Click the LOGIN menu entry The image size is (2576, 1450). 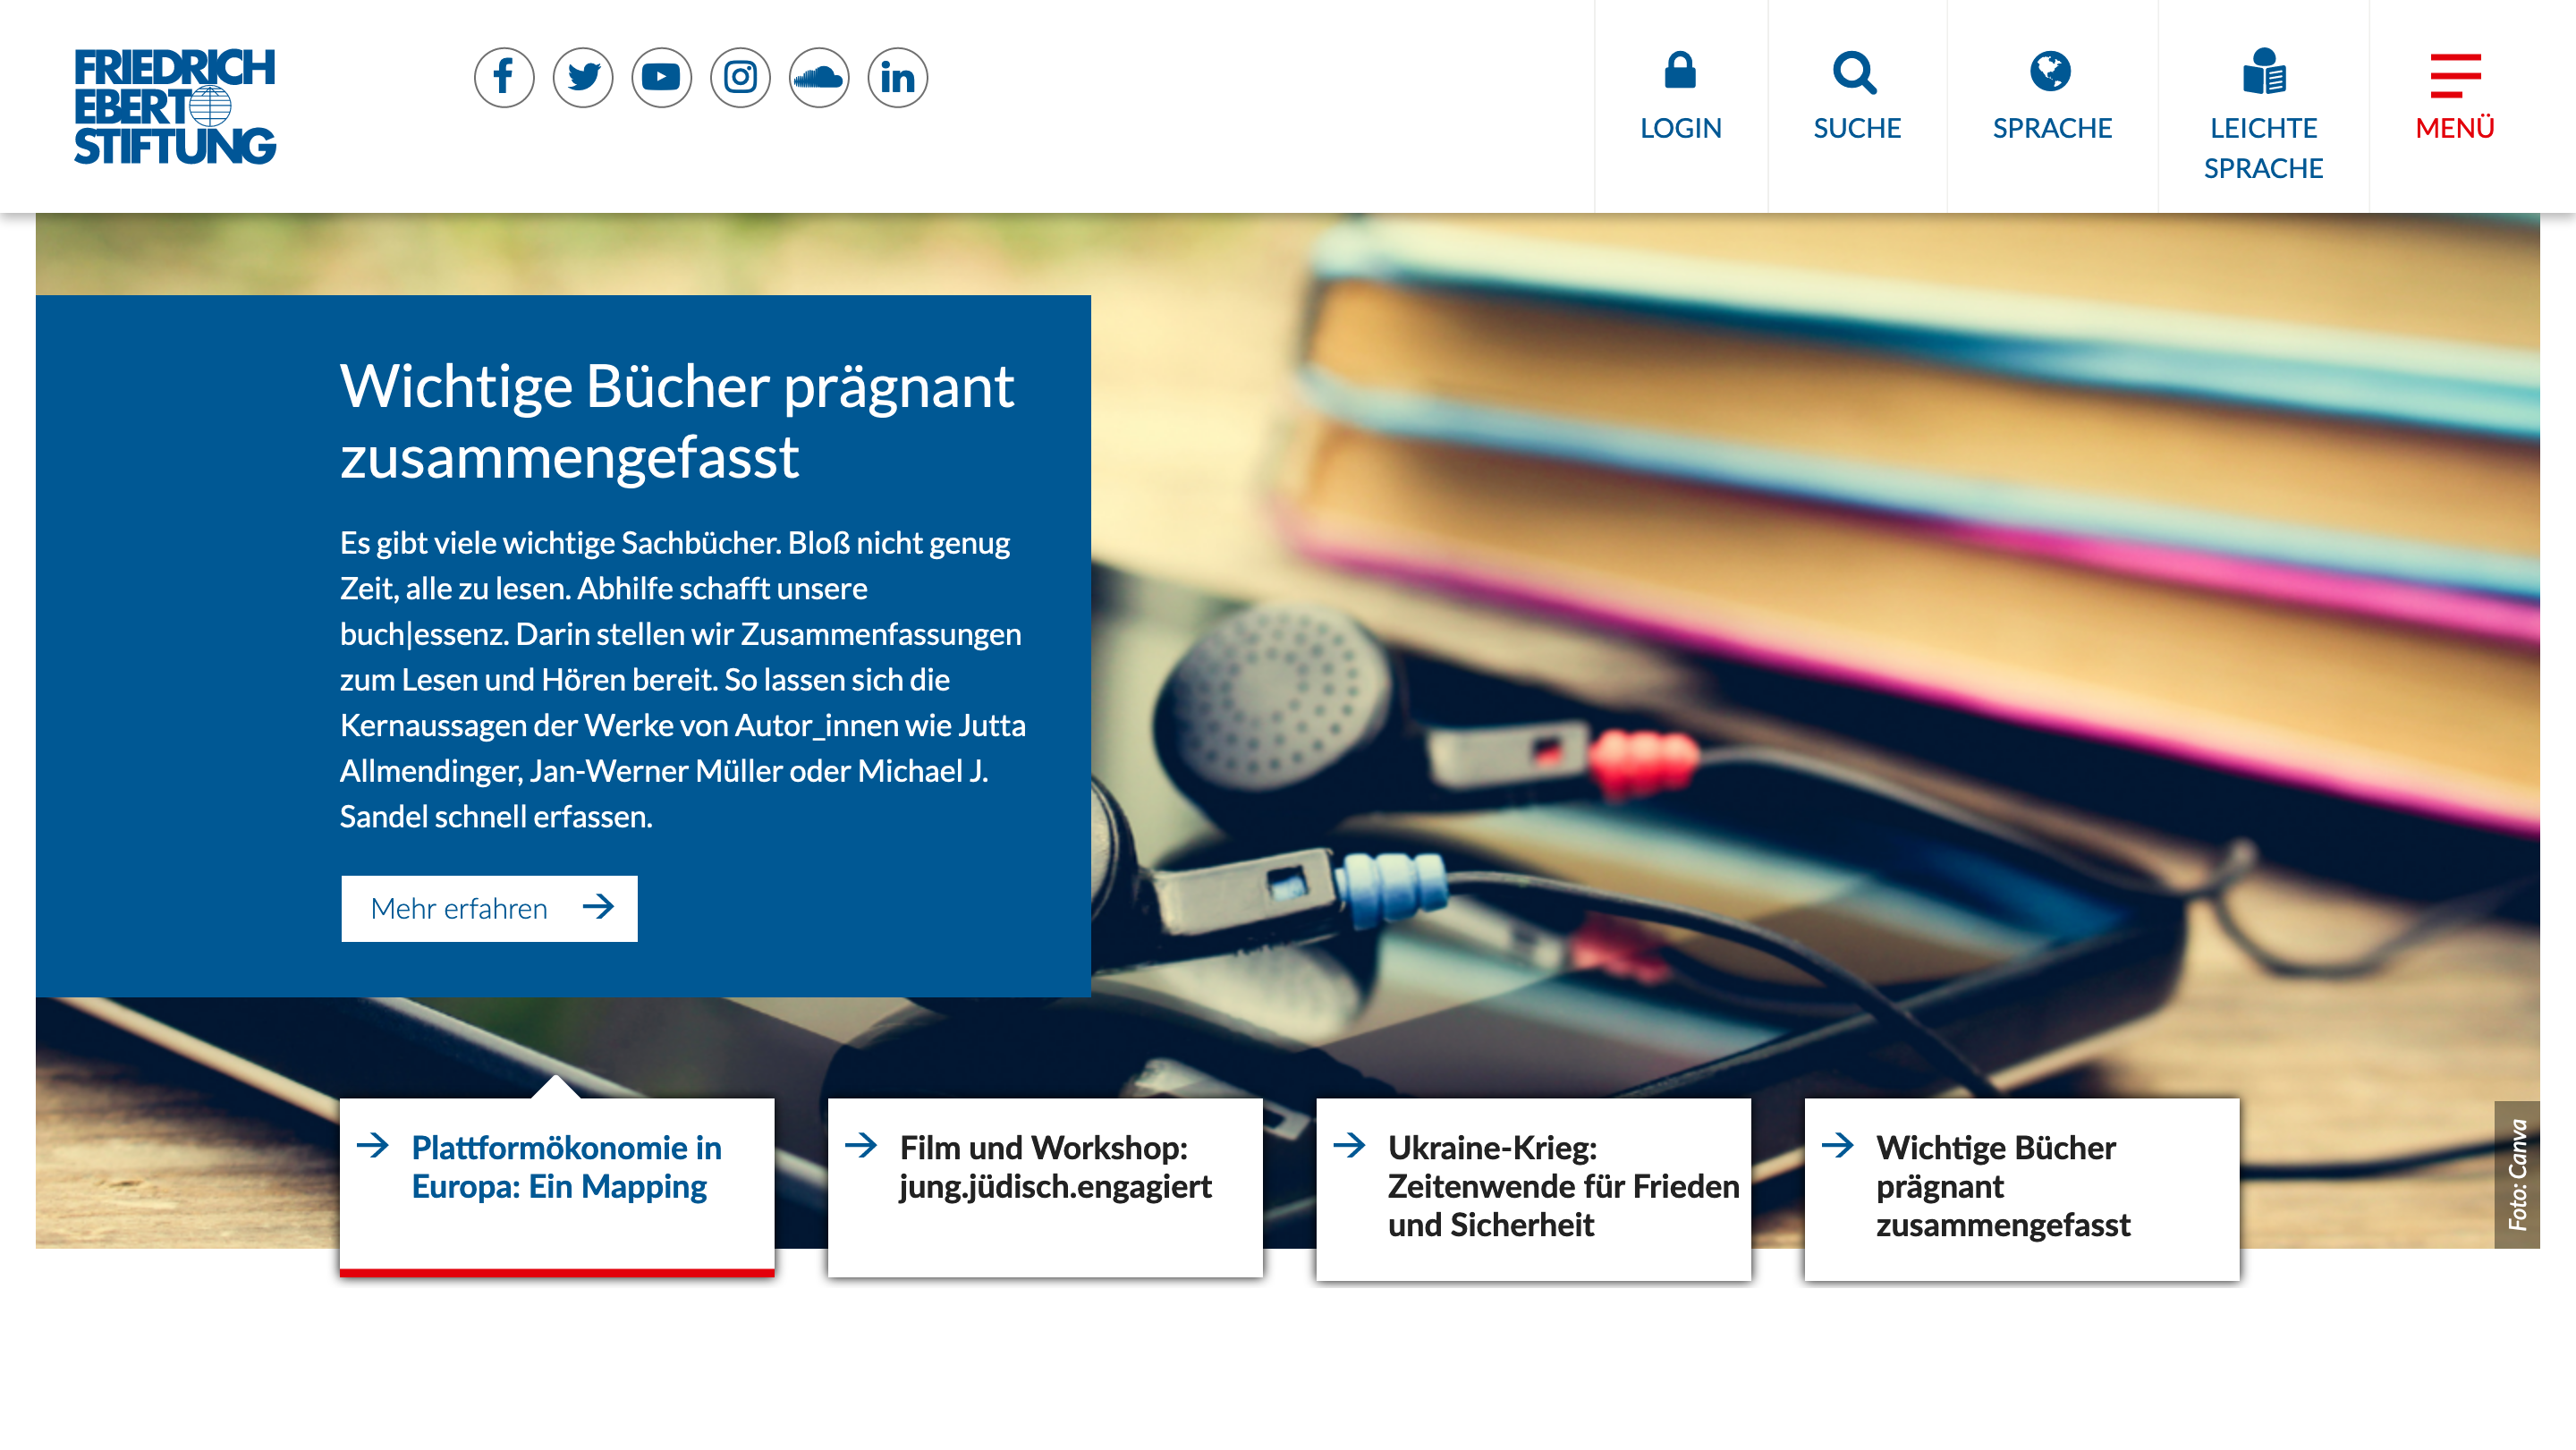click(x=1679, y=127)
